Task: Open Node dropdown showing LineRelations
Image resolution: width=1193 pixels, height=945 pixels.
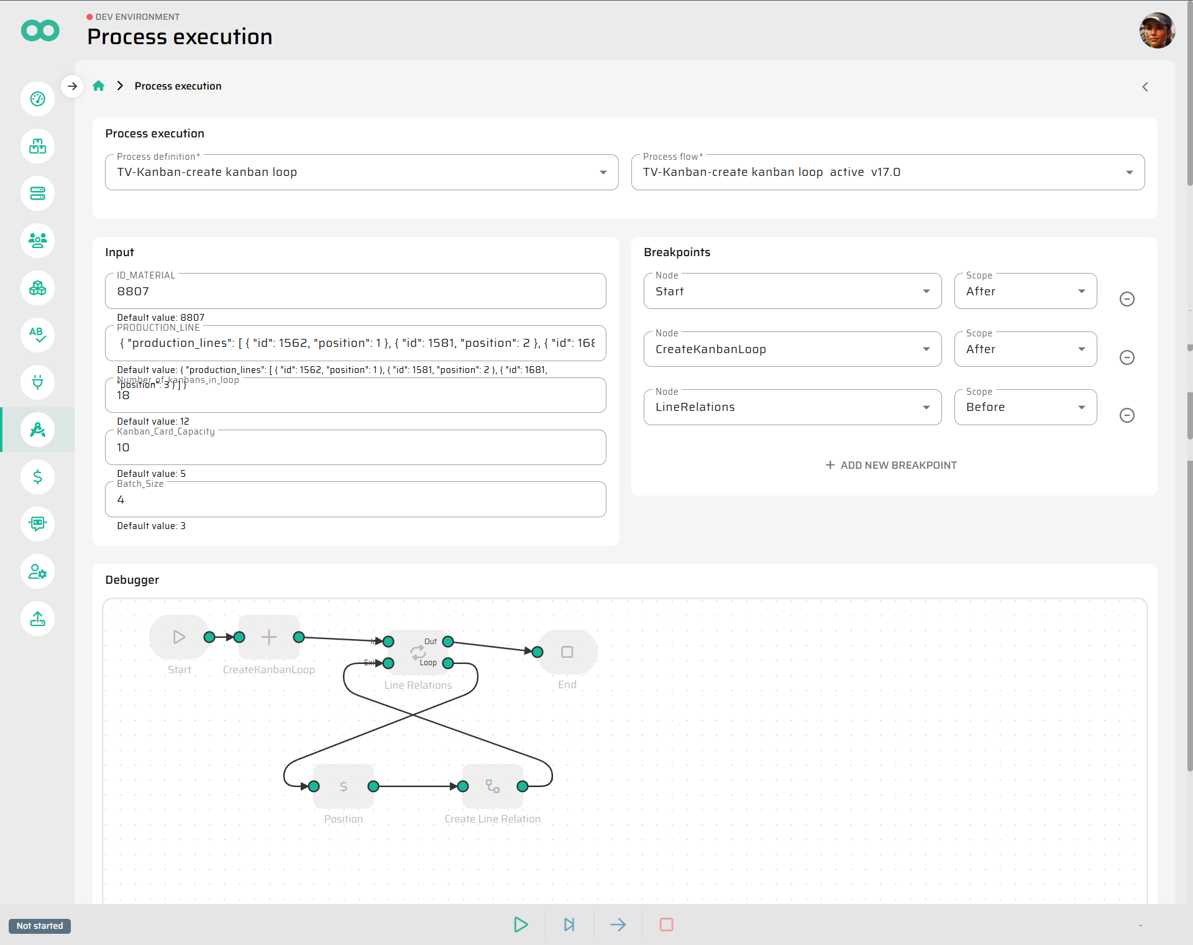Action: (792, 407)
